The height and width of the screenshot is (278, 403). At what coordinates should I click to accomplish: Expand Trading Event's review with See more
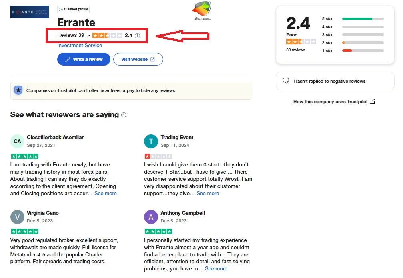click(208, 194)
